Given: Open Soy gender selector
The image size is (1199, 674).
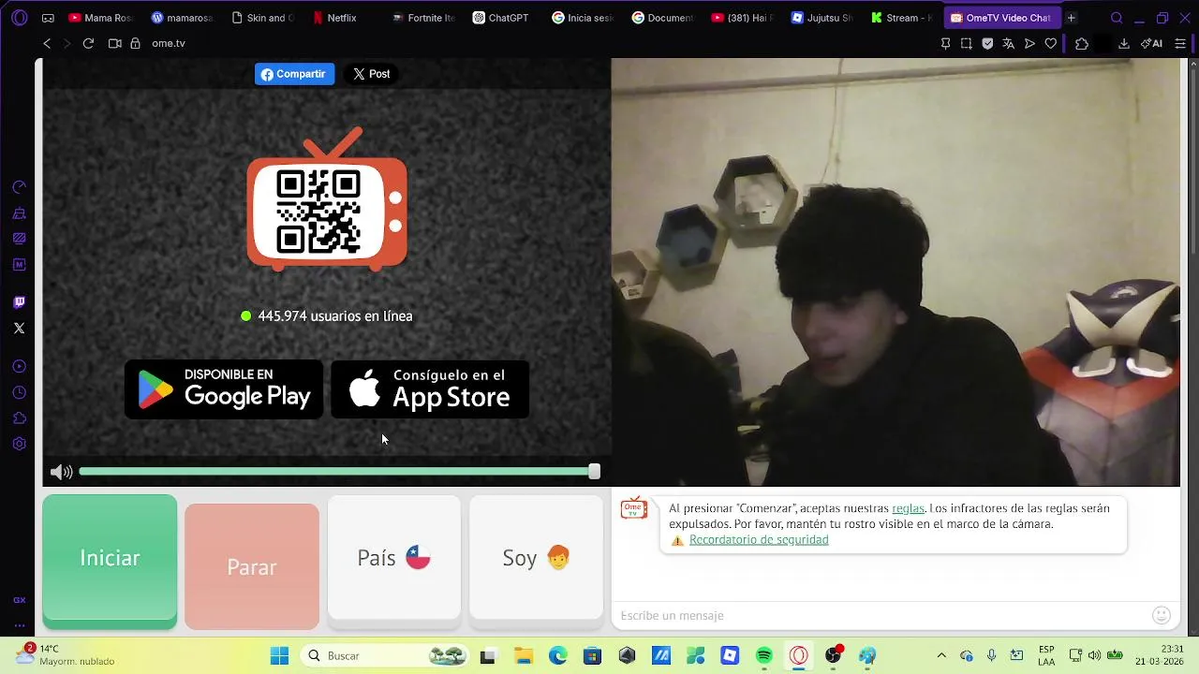Looking at the screenshot, I should click(536, 558).
